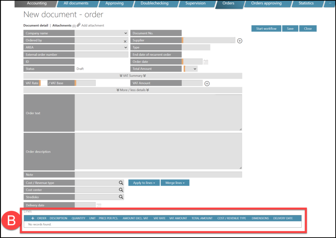Open the Delivery date calendar icon

click(x=99, y=205)
